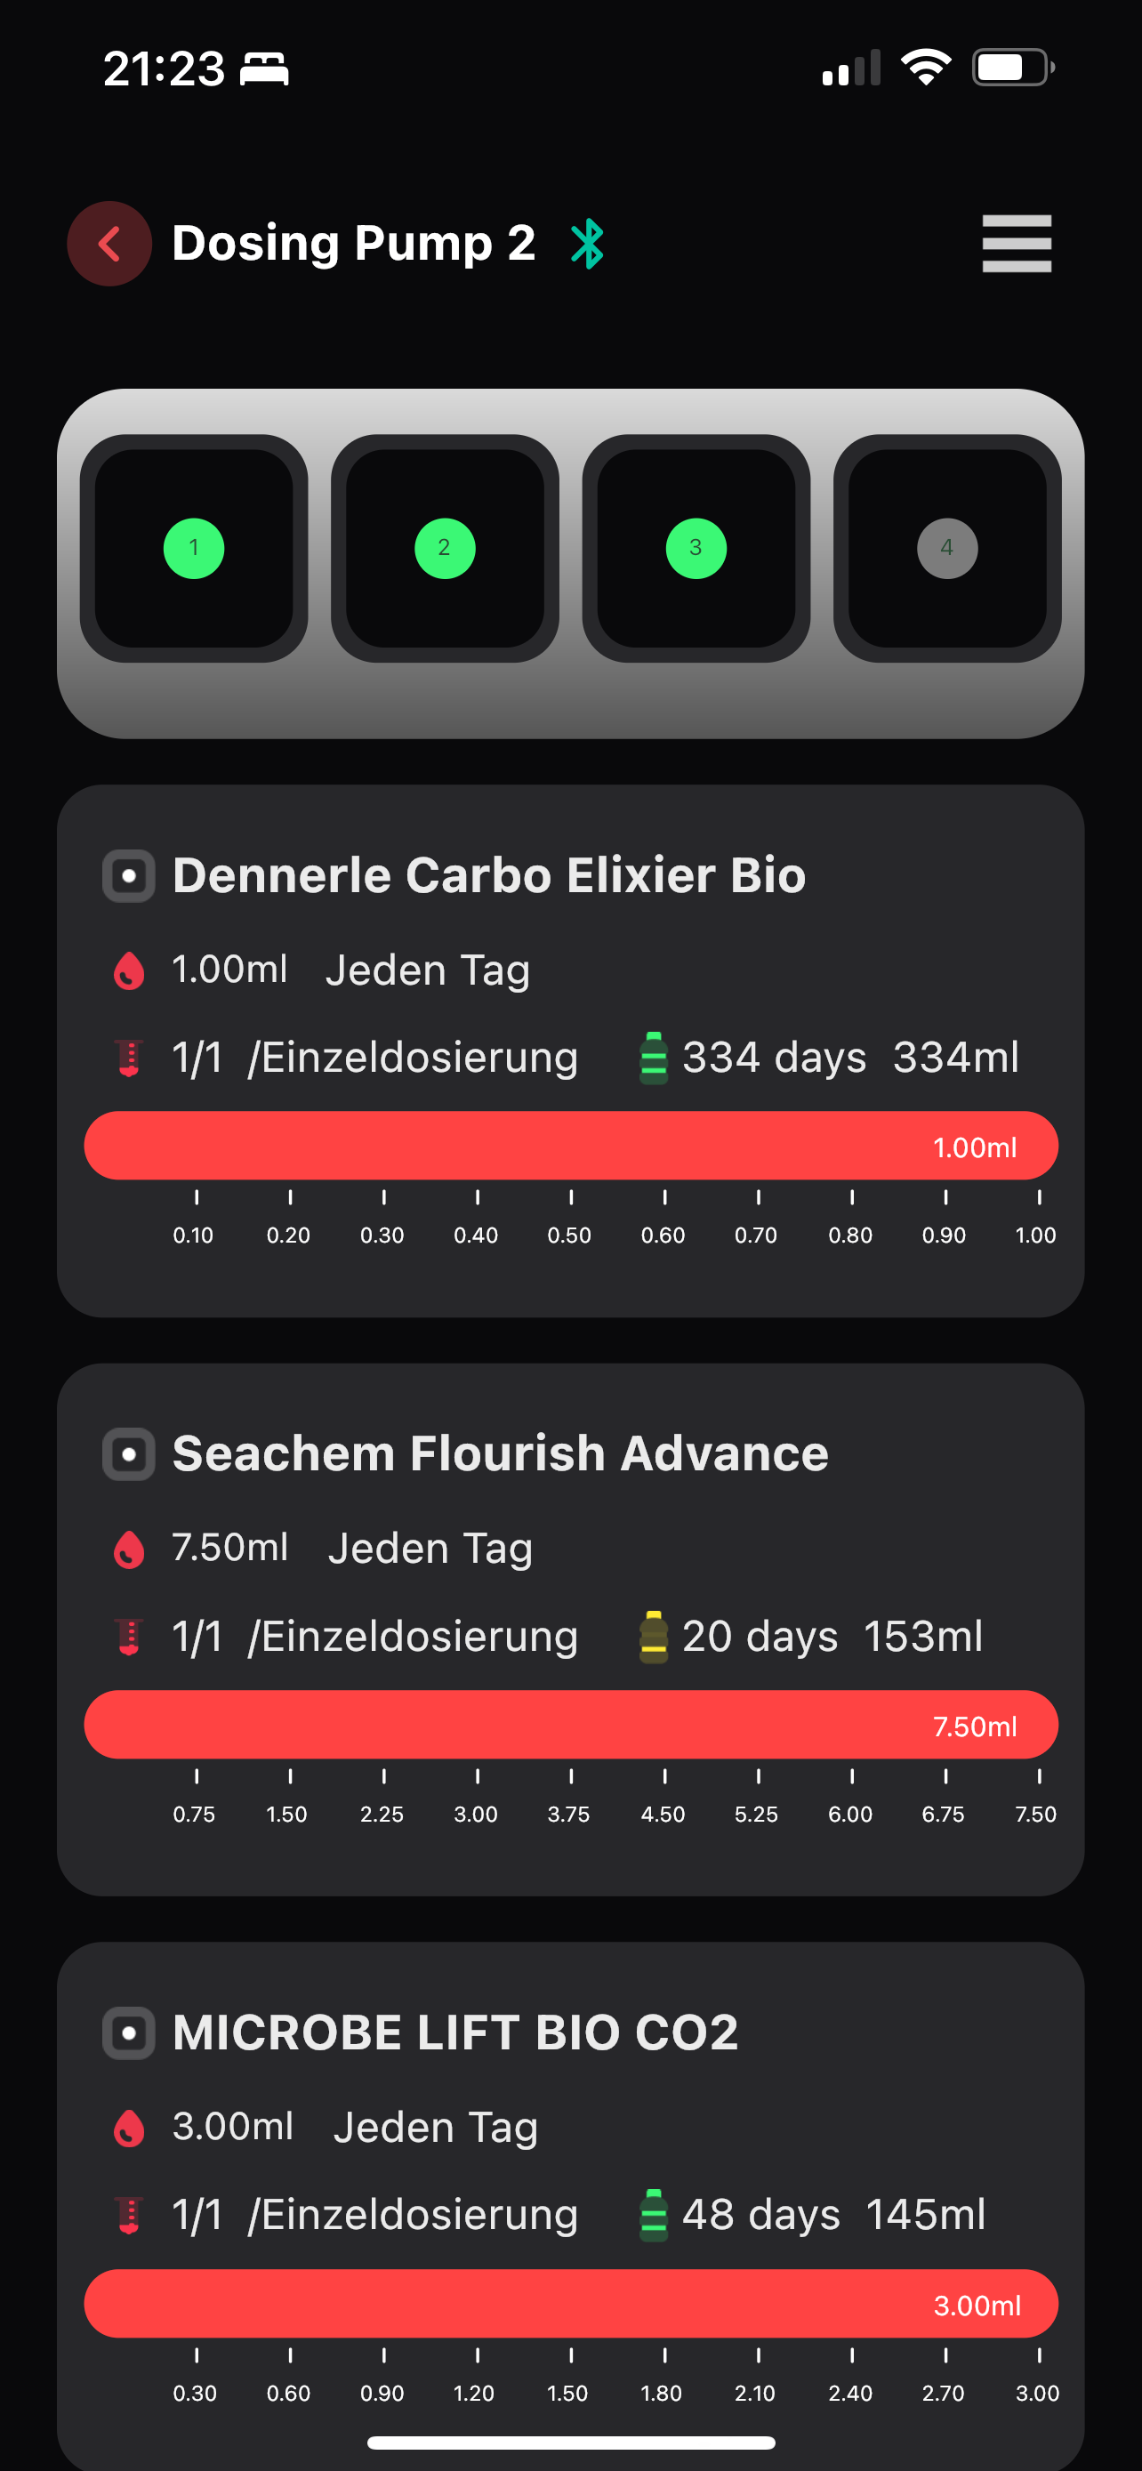1142x2471 pixels.
Task: Tap green bottle icon showing 334 days
Action: (x=654, y=1058)
